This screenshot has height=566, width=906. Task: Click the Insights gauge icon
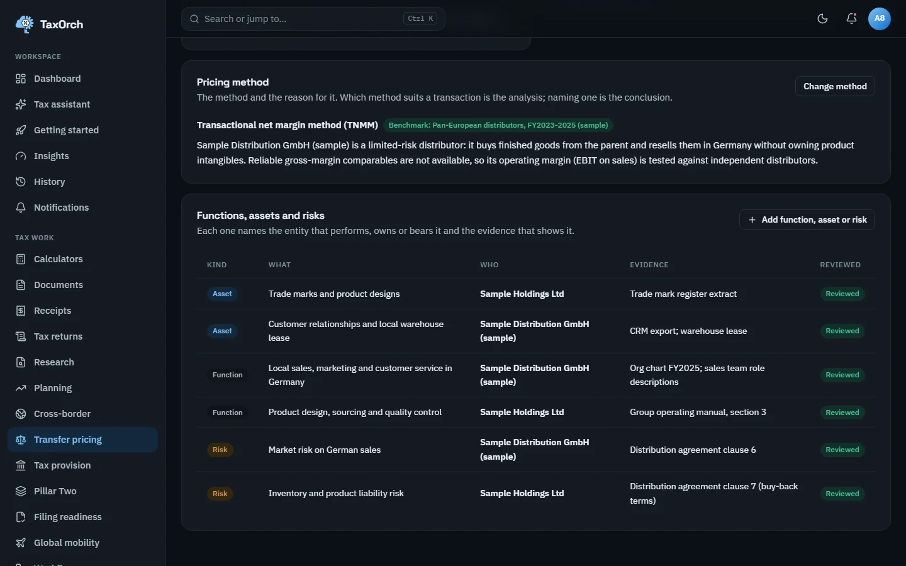[x=21, y=156]
